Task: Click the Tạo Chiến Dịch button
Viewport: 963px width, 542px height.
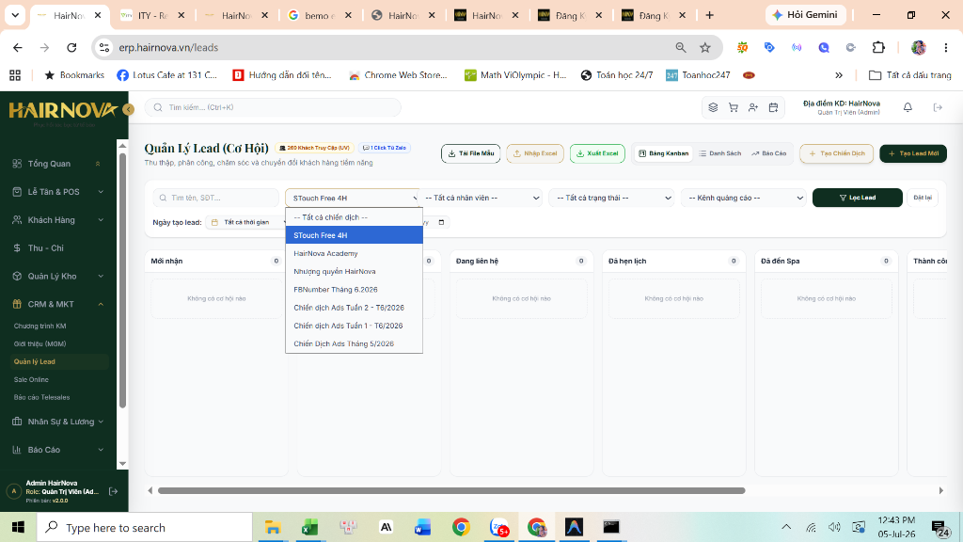Action: coord(836,153)
